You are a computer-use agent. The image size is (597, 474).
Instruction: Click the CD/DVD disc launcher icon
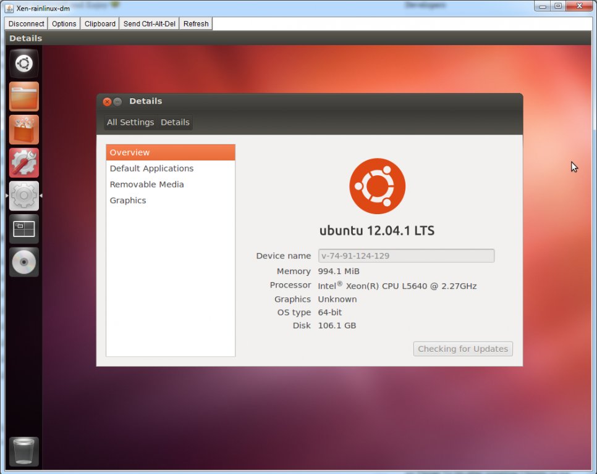click(24, 262)
